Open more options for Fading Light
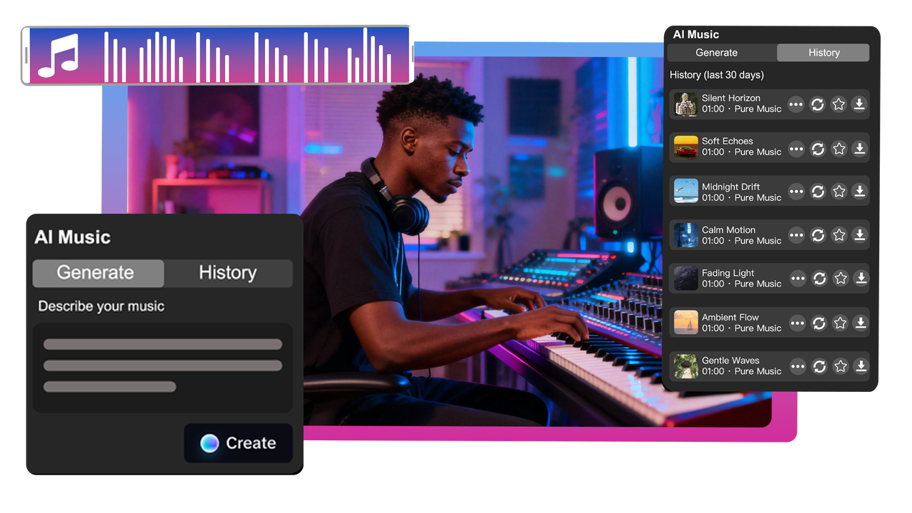The height and width of the screenshot is (513, 912). [x=796, y=278]
